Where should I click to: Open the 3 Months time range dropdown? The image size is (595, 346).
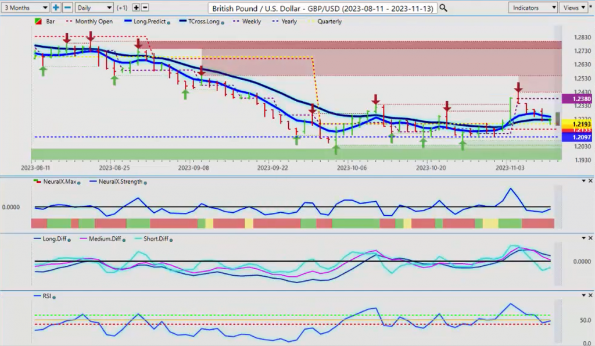point(26,8)
